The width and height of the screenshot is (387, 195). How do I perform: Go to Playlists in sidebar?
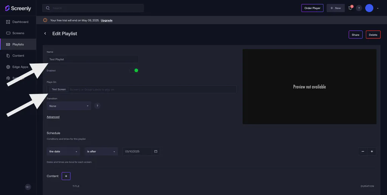coord(18,45)
